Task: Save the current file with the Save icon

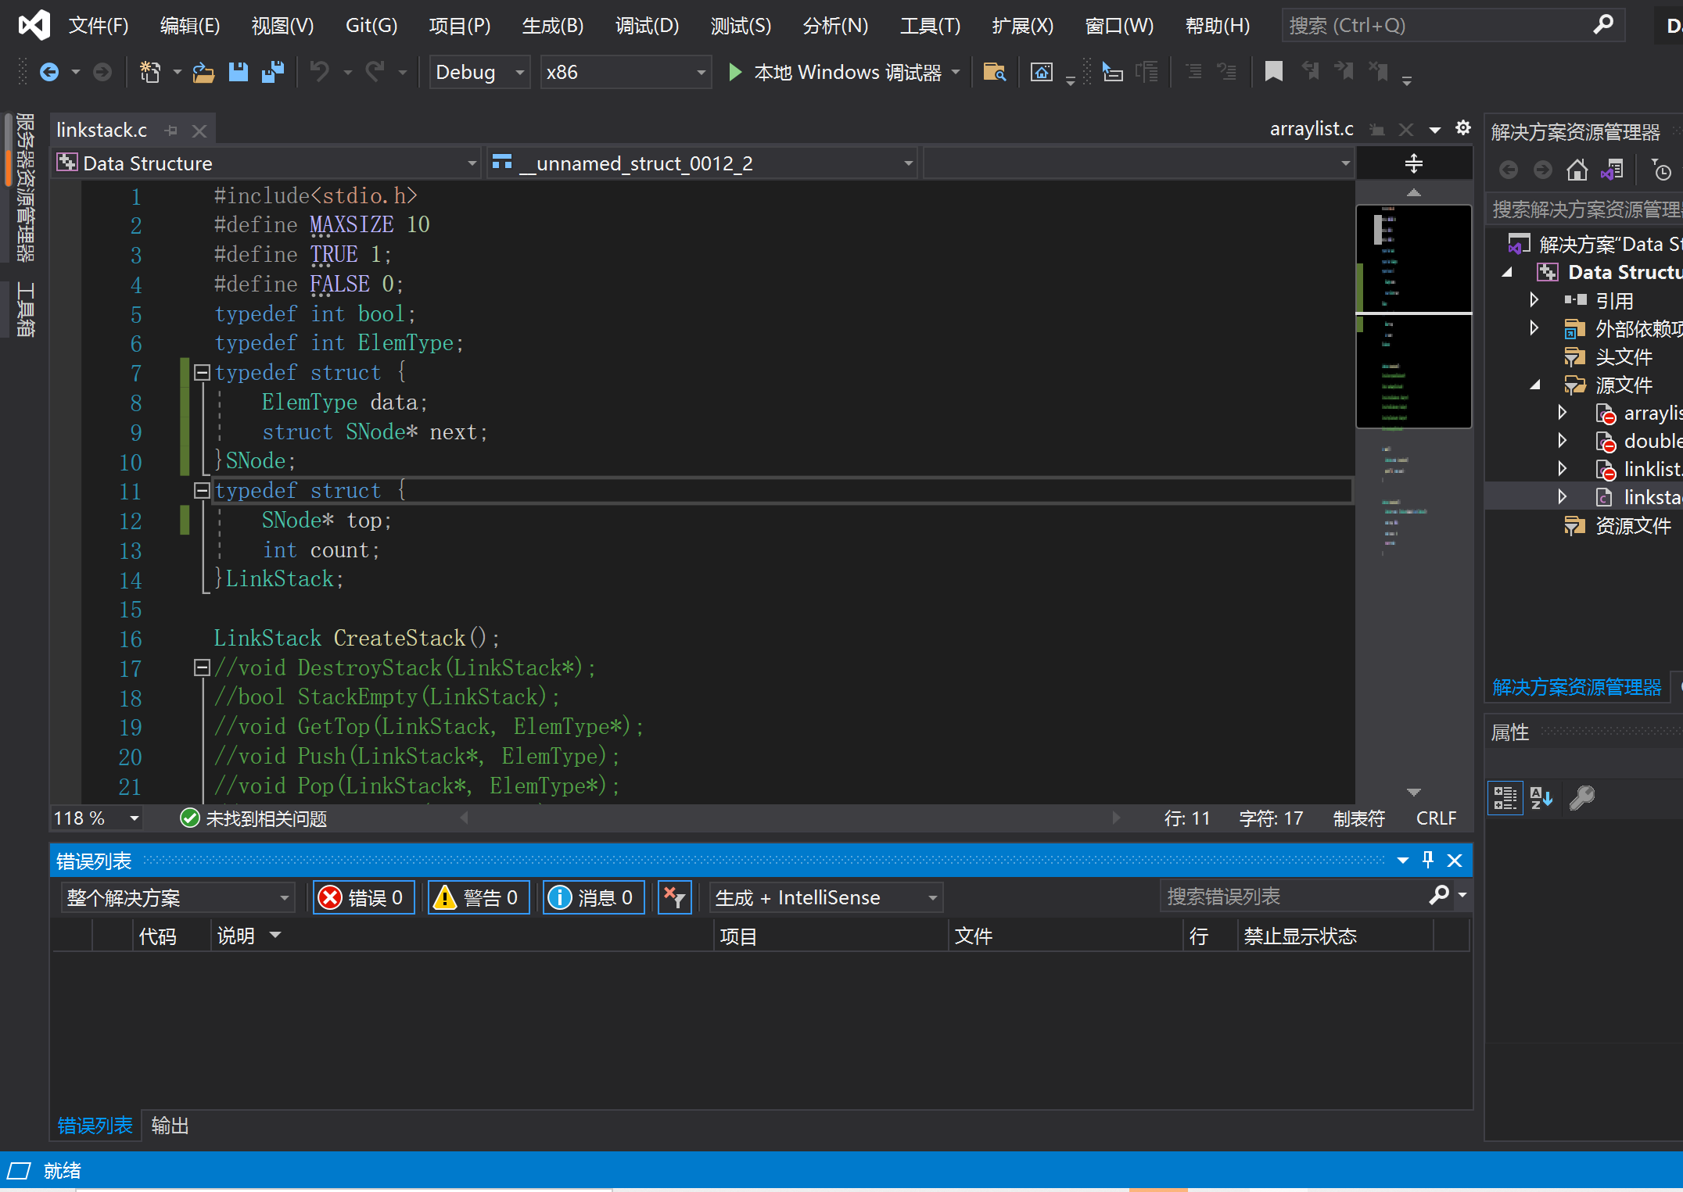Action: pos(239,71)
